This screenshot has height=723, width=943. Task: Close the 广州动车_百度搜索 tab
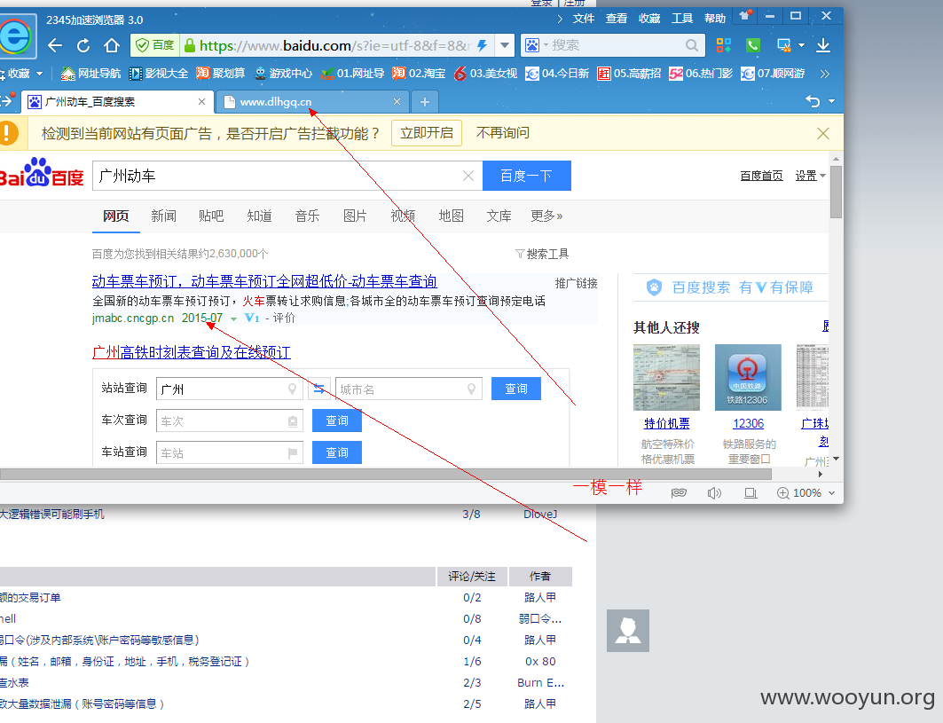202,102
